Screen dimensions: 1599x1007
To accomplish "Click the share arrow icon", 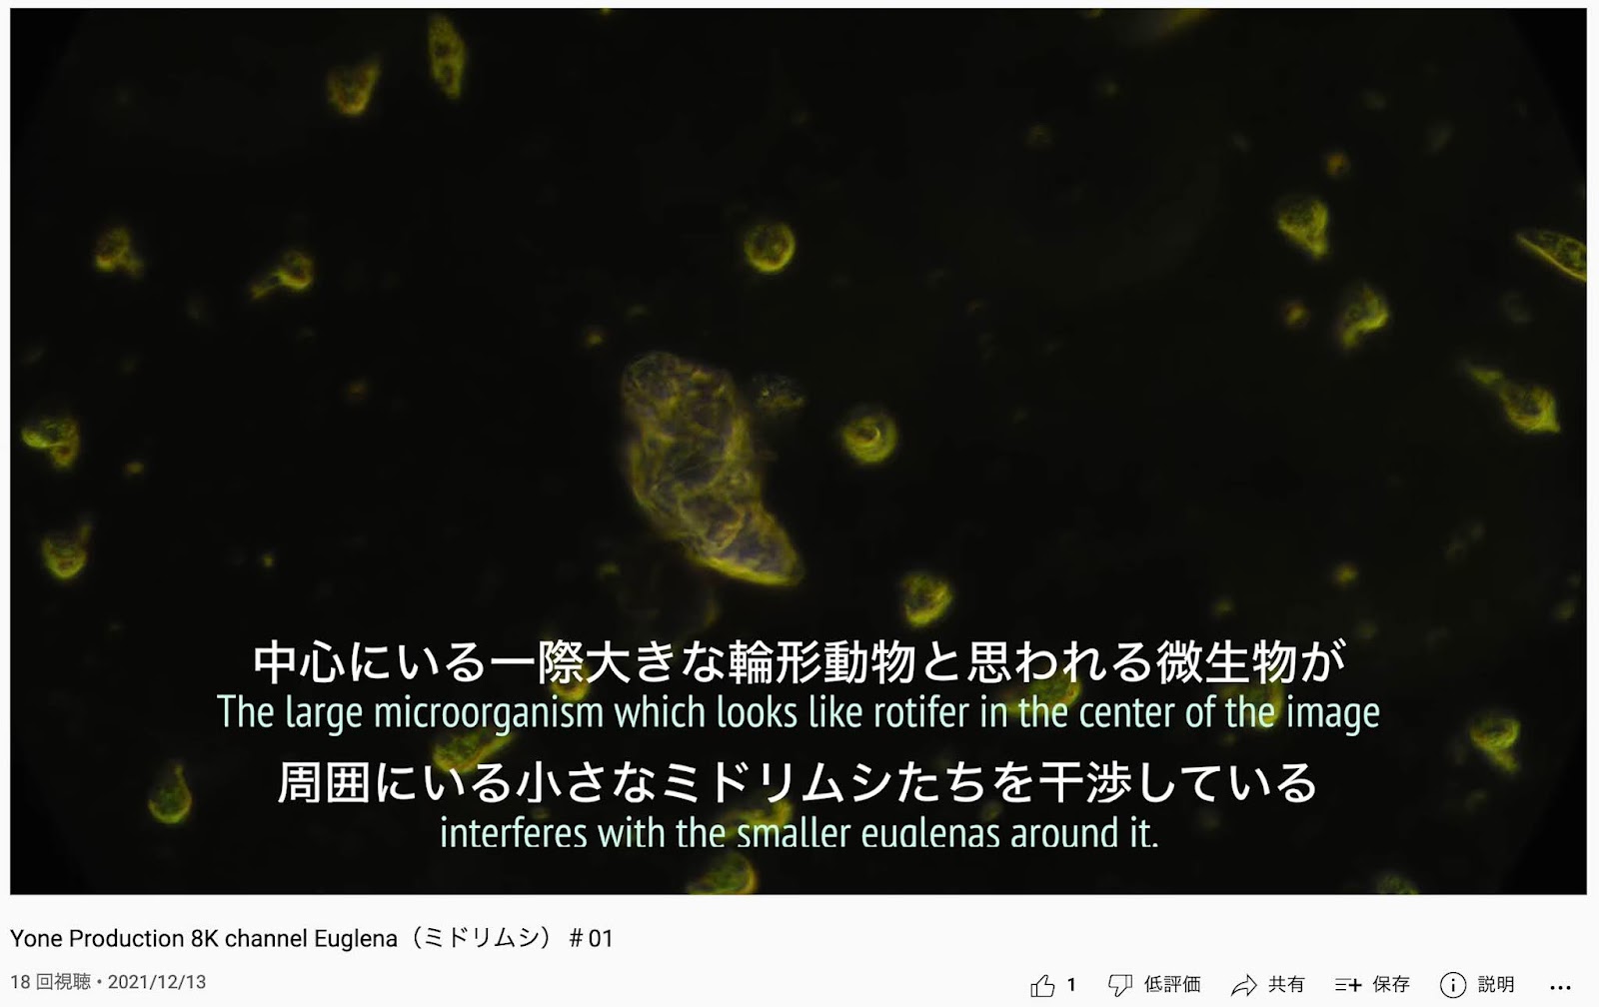I will tap(1243, 985).
